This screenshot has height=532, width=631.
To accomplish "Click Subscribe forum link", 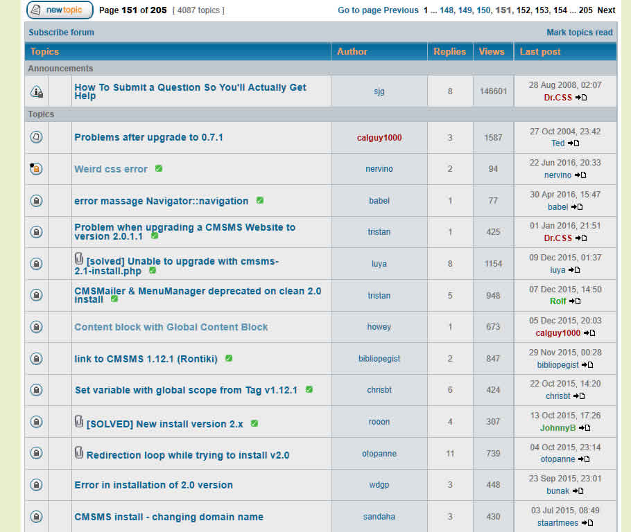I will (61, 33).
